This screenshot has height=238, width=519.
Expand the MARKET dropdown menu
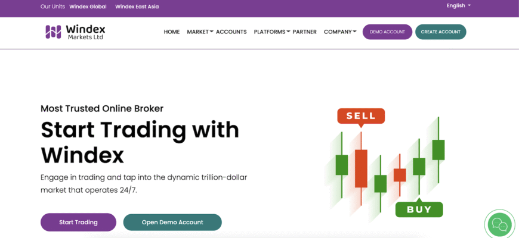(x=200, y=32)
